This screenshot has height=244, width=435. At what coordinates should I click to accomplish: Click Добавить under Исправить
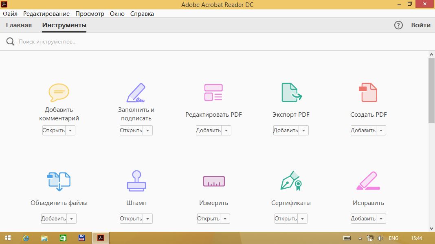click(363, 218)
